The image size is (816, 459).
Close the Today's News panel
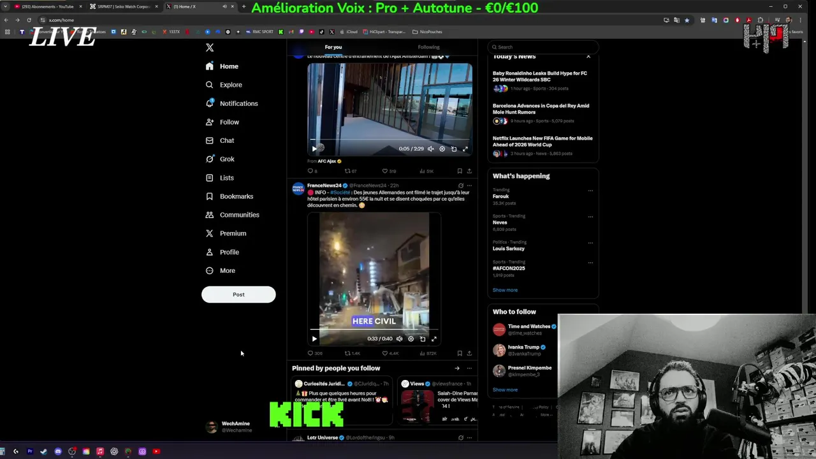(x=588, y=57)
